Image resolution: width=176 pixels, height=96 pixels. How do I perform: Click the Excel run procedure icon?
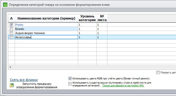click(x=12, y=85)
